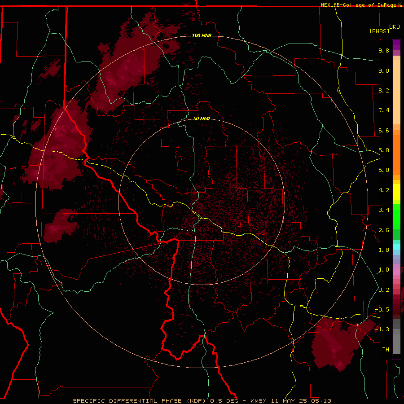Click the -0.5 scale label

(x=382, y=310)
